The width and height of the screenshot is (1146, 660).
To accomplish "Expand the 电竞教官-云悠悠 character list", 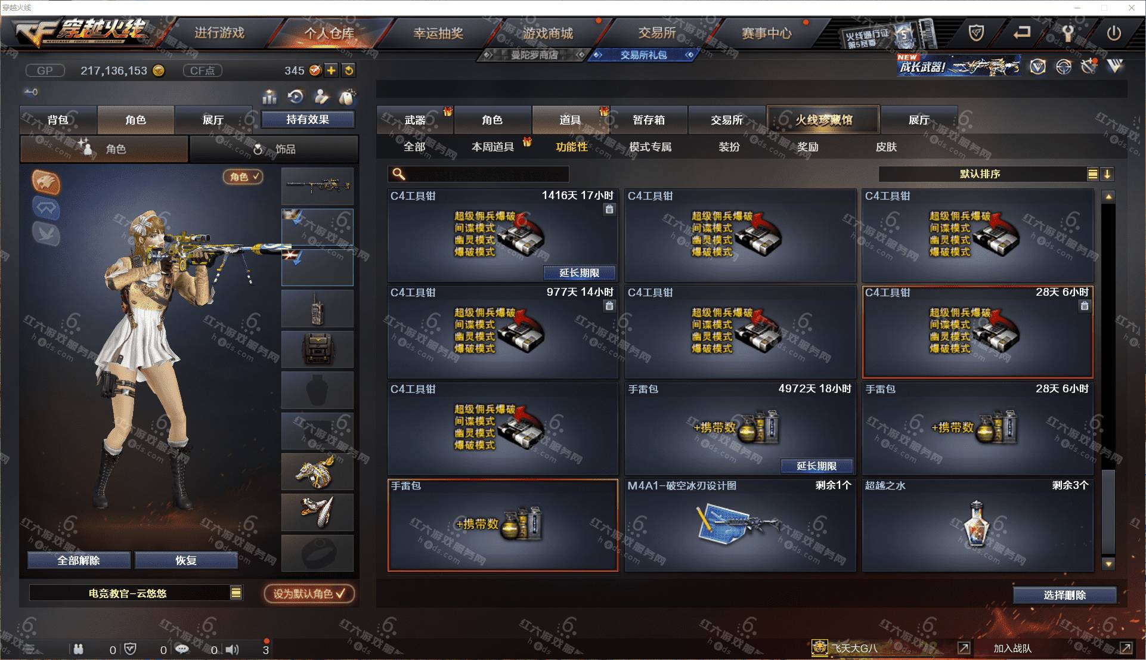I will [236, 593].
